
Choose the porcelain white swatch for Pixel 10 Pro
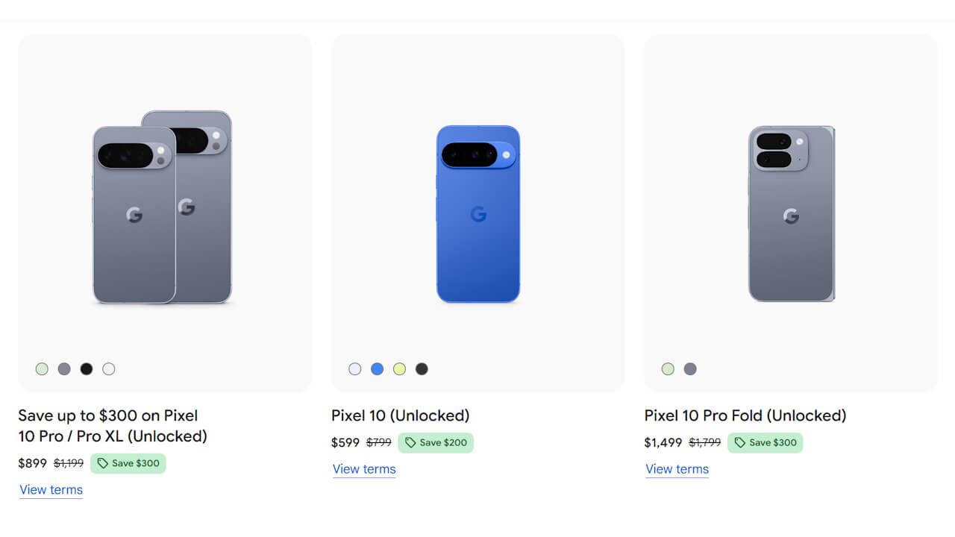click(x=109, y=368)
